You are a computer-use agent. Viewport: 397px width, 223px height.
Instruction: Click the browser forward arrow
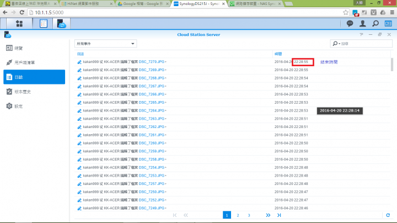(13, 12)
